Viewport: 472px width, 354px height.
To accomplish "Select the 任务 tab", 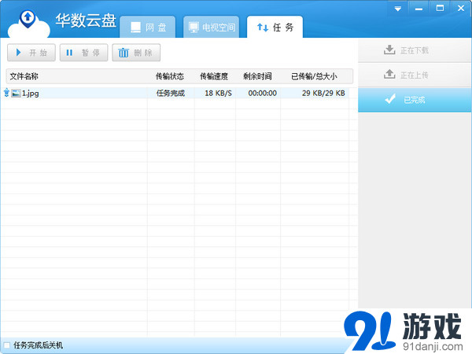I will point(275,27).
